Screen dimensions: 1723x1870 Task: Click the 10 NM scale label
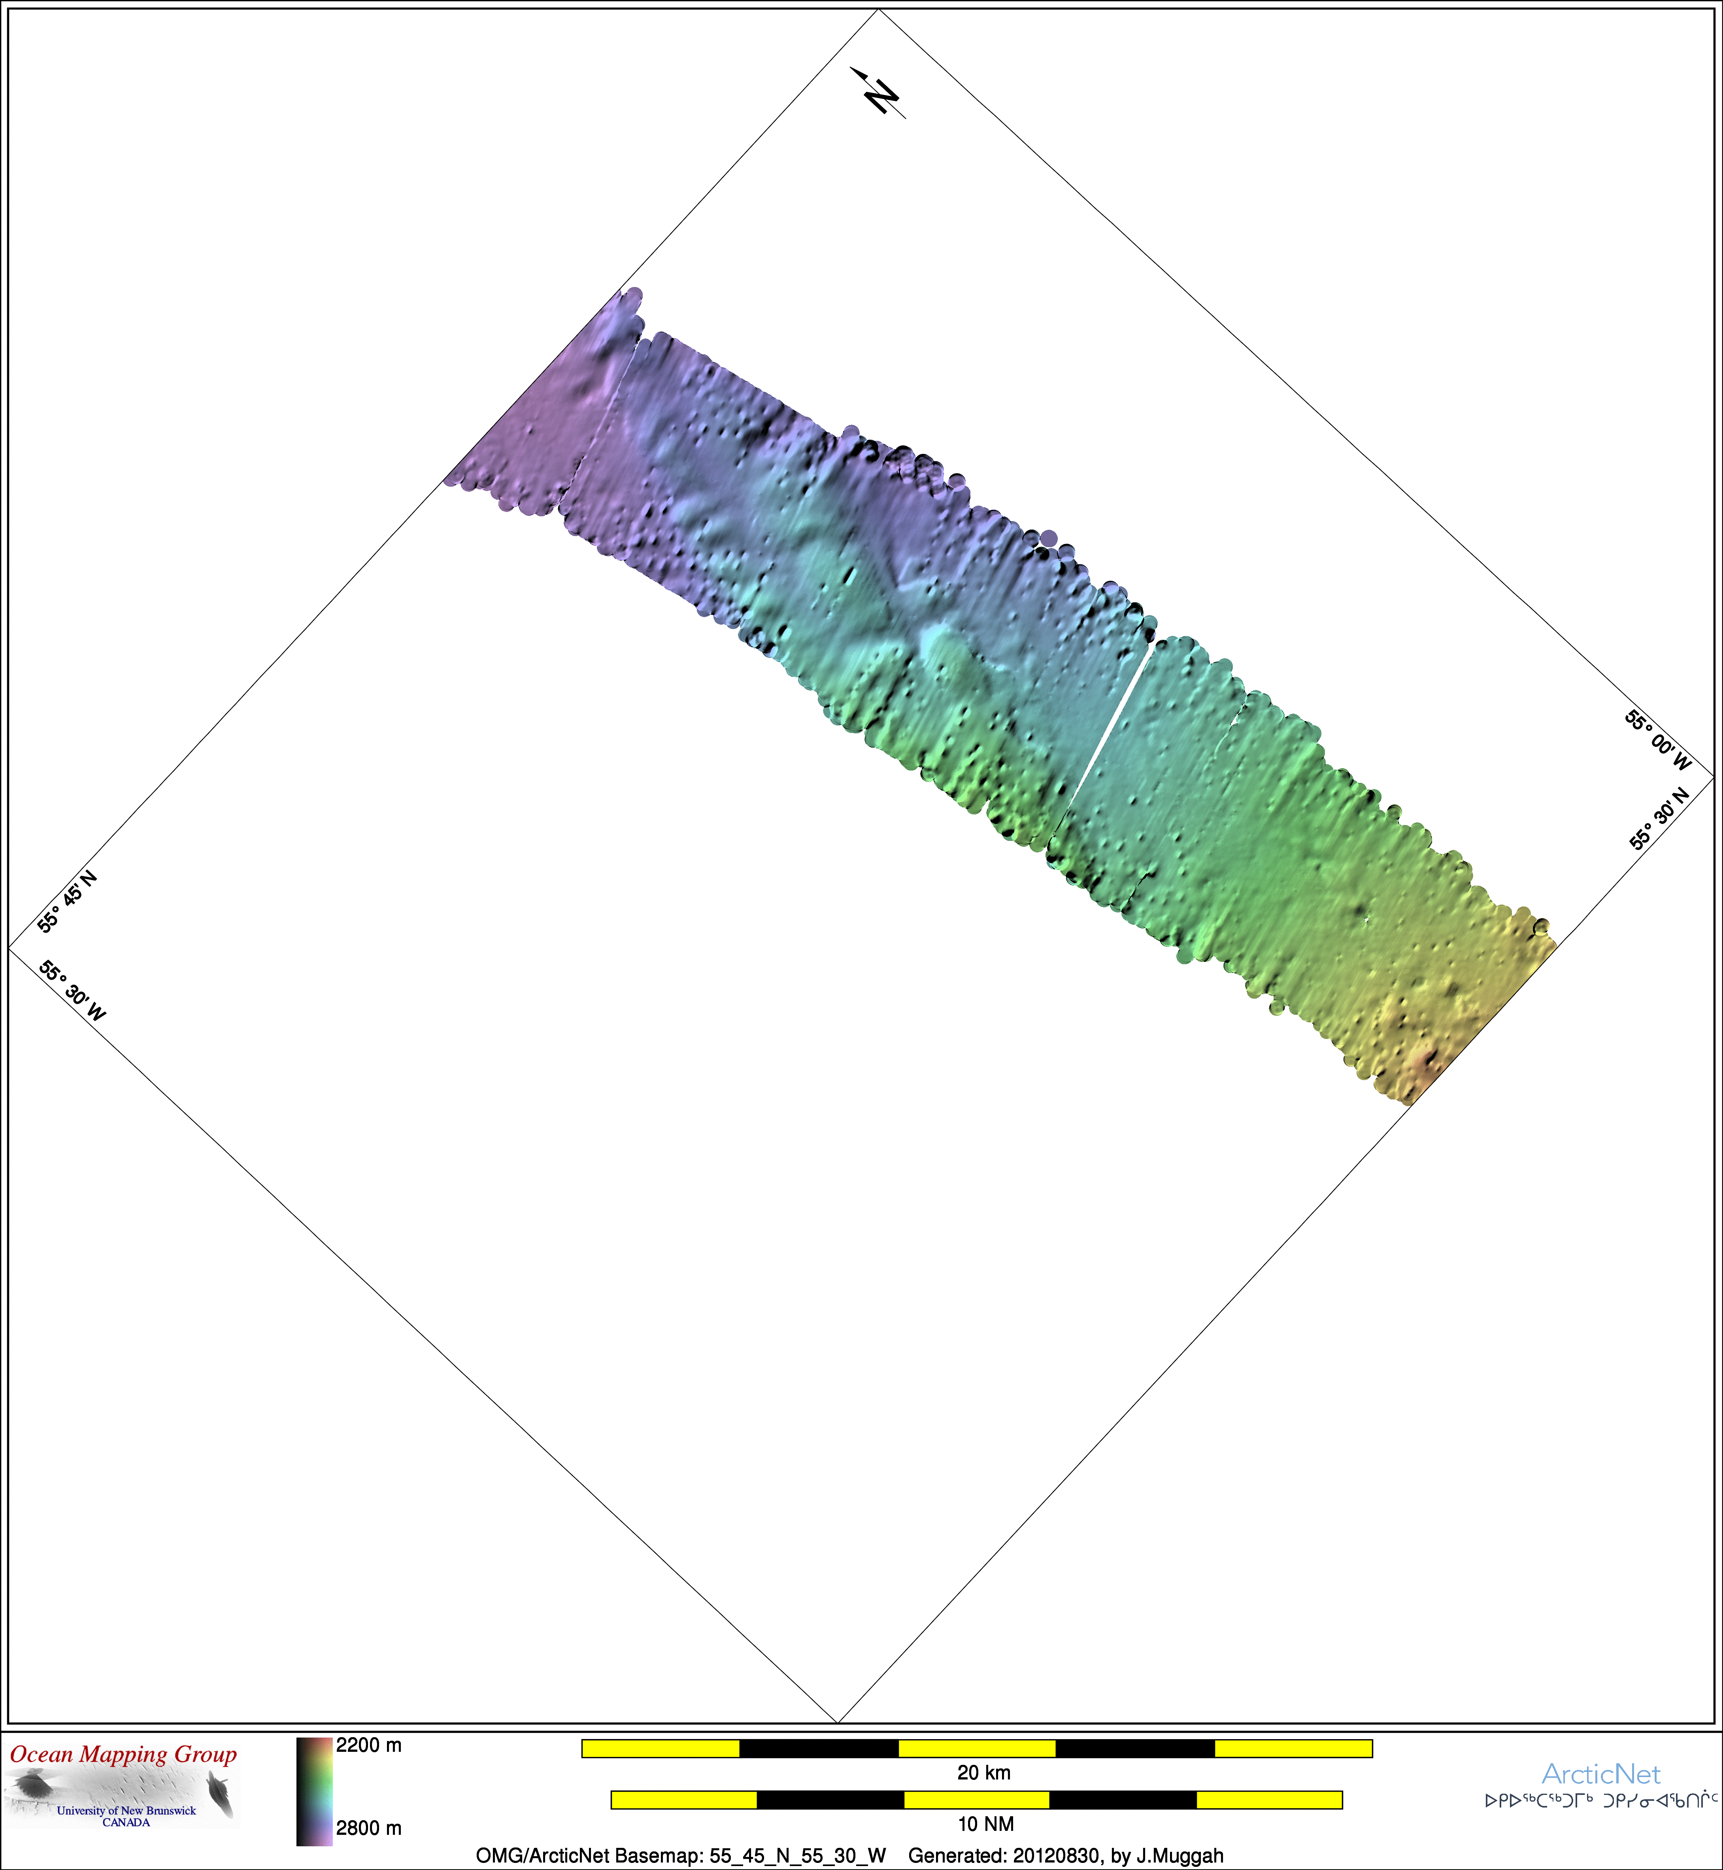(x=985, y=1823)
